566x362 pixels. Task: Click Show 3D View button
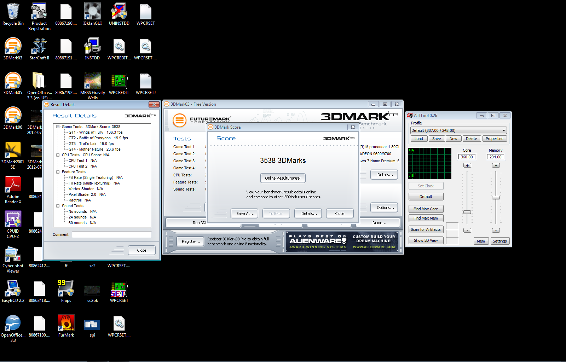[426, 240]
